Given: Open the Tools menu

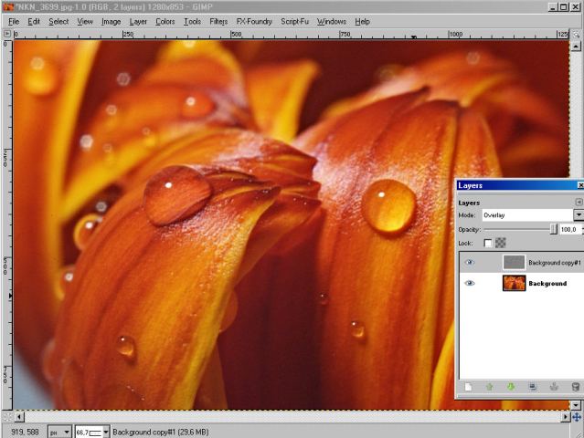Looking at the screenshot, I should coord(192,22).
